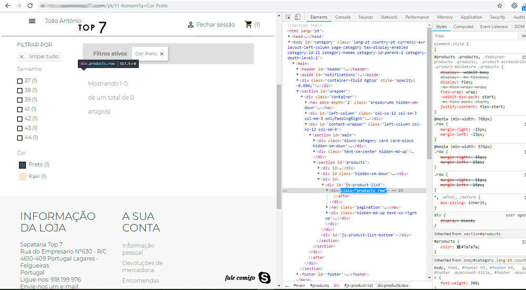Expand the div#left-column node
Image resolution: width=526 pixels, height=290 pixels.
(306, 113)
